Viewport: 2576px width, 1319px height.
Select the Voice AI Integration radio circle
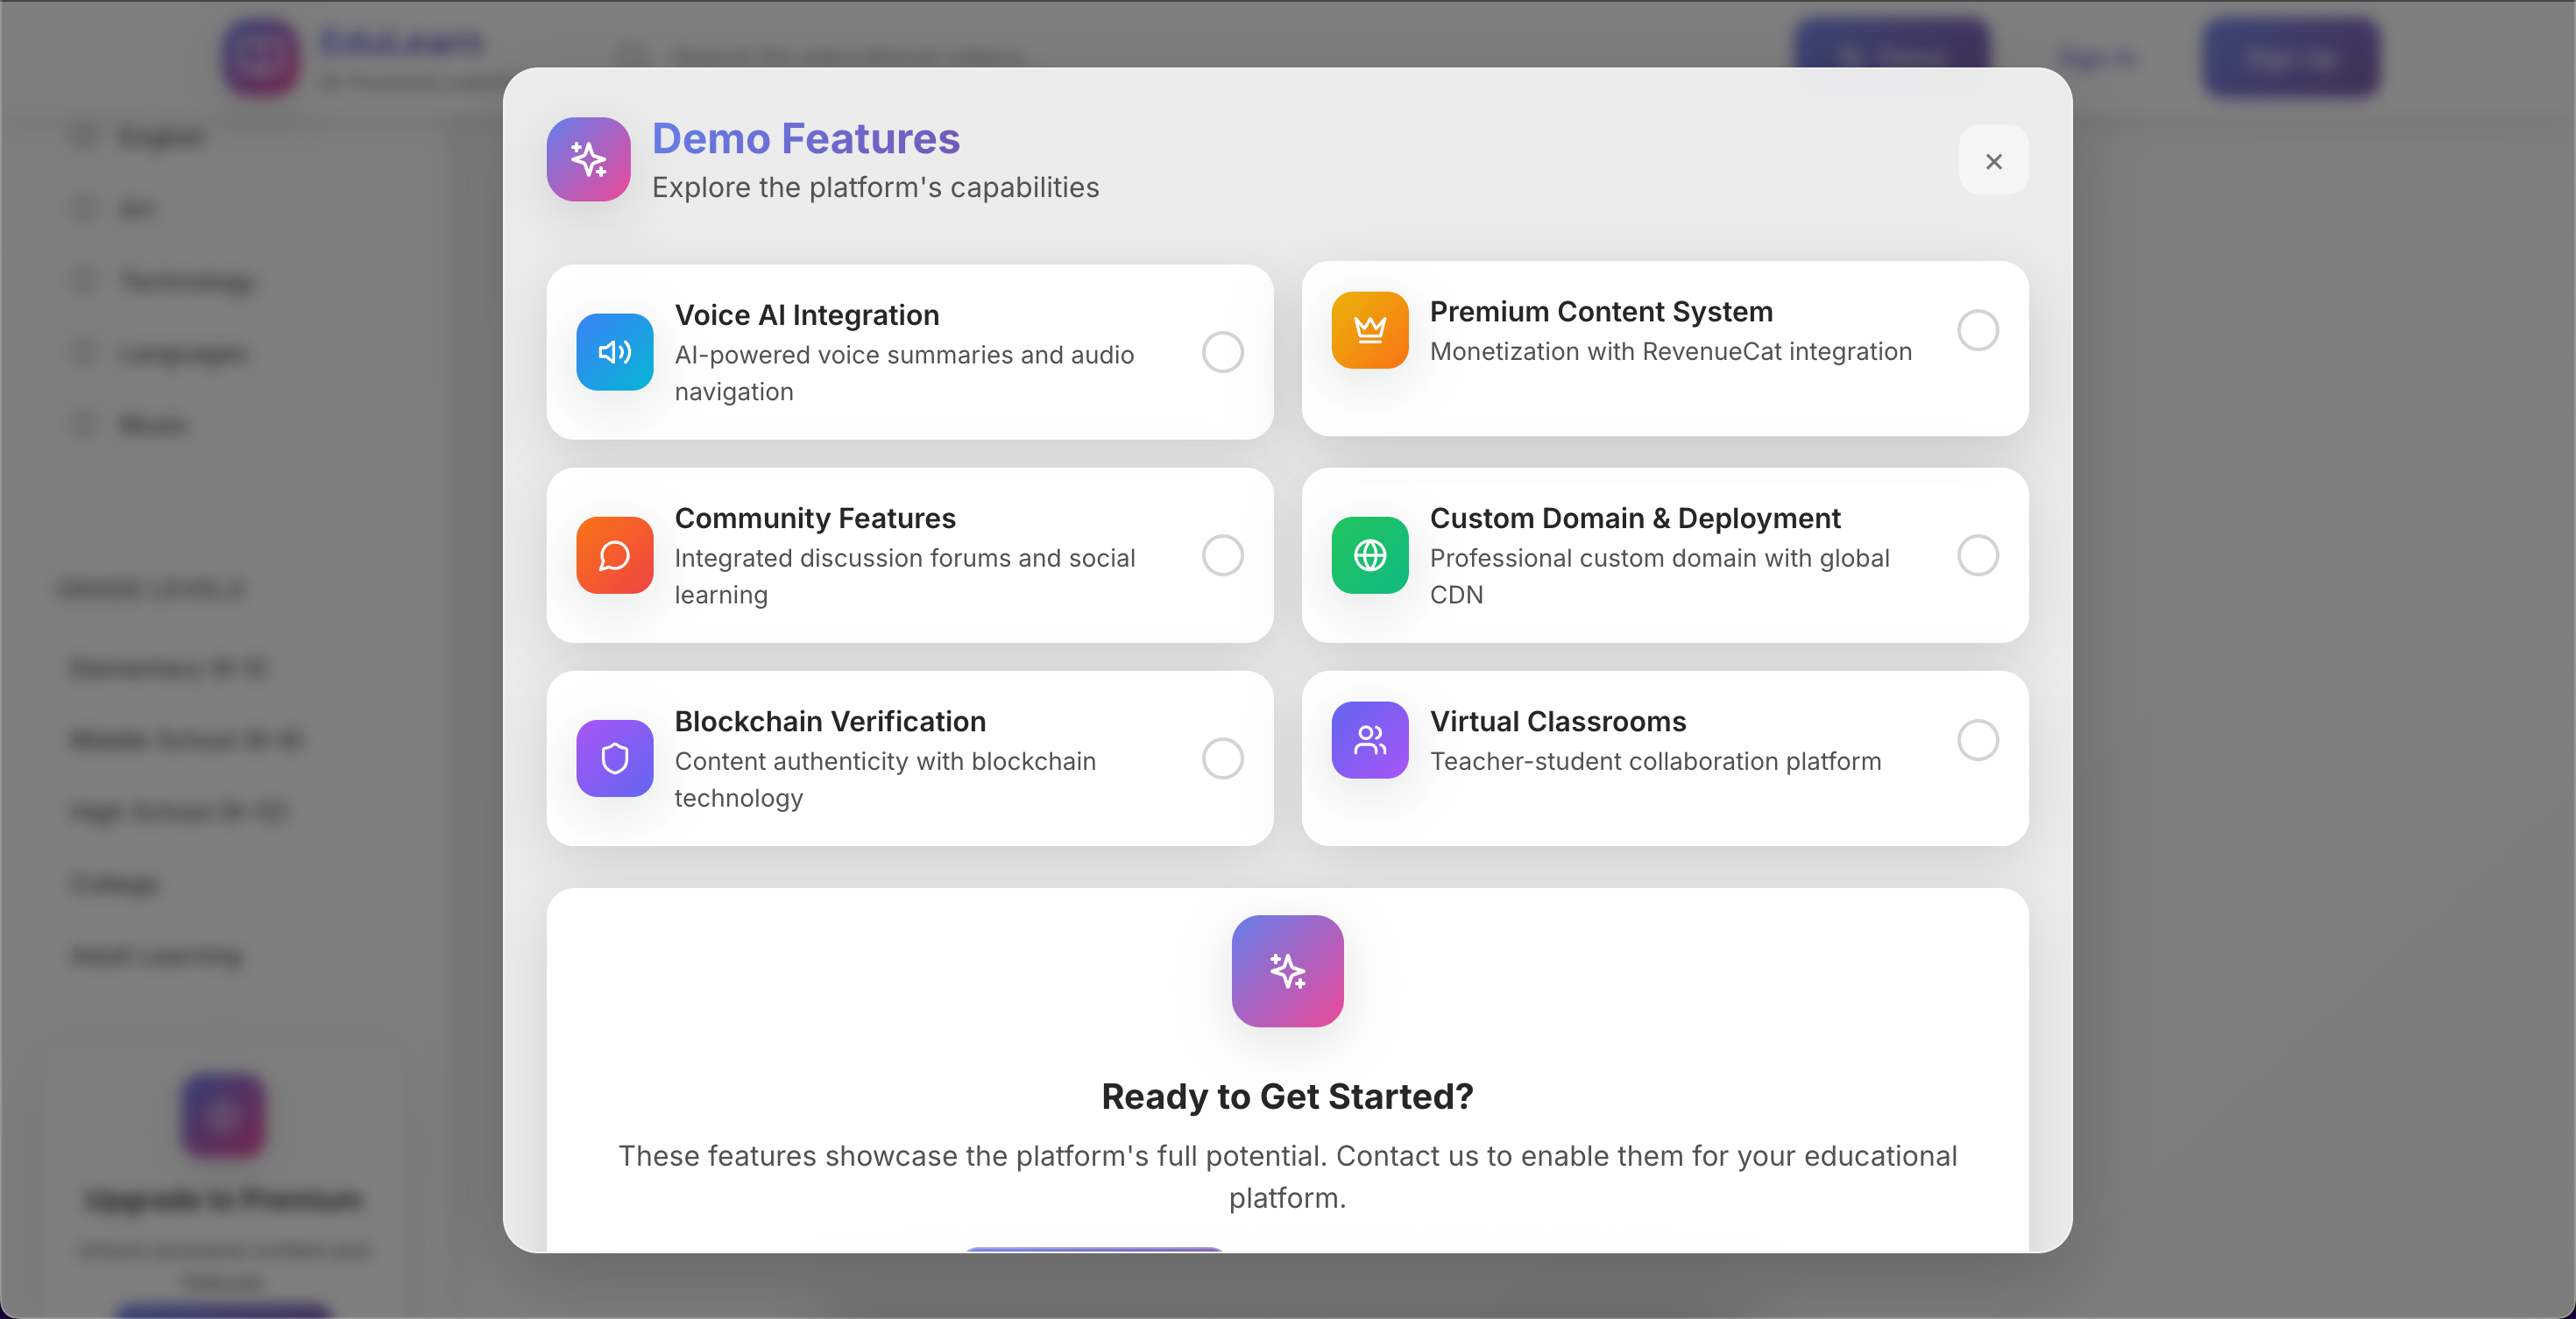click(1222, 352)
